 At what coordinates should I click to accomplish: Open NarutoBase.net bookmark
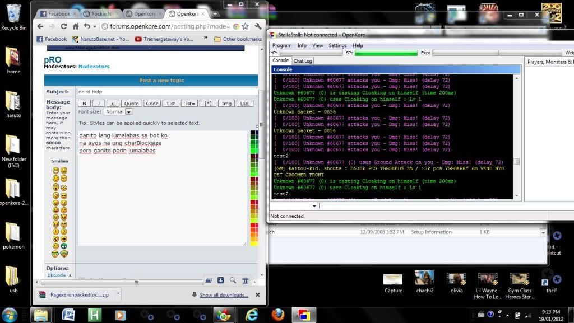tap(100, 39)
